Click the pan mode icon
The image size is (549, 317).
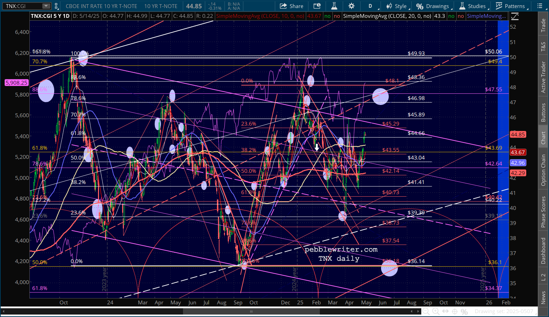click(445, 311)
